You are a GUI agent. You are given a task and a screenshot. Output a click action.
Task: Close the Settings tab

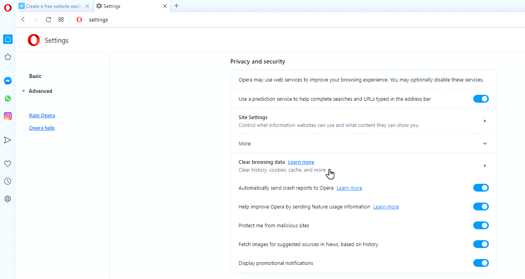click(165, 6)
